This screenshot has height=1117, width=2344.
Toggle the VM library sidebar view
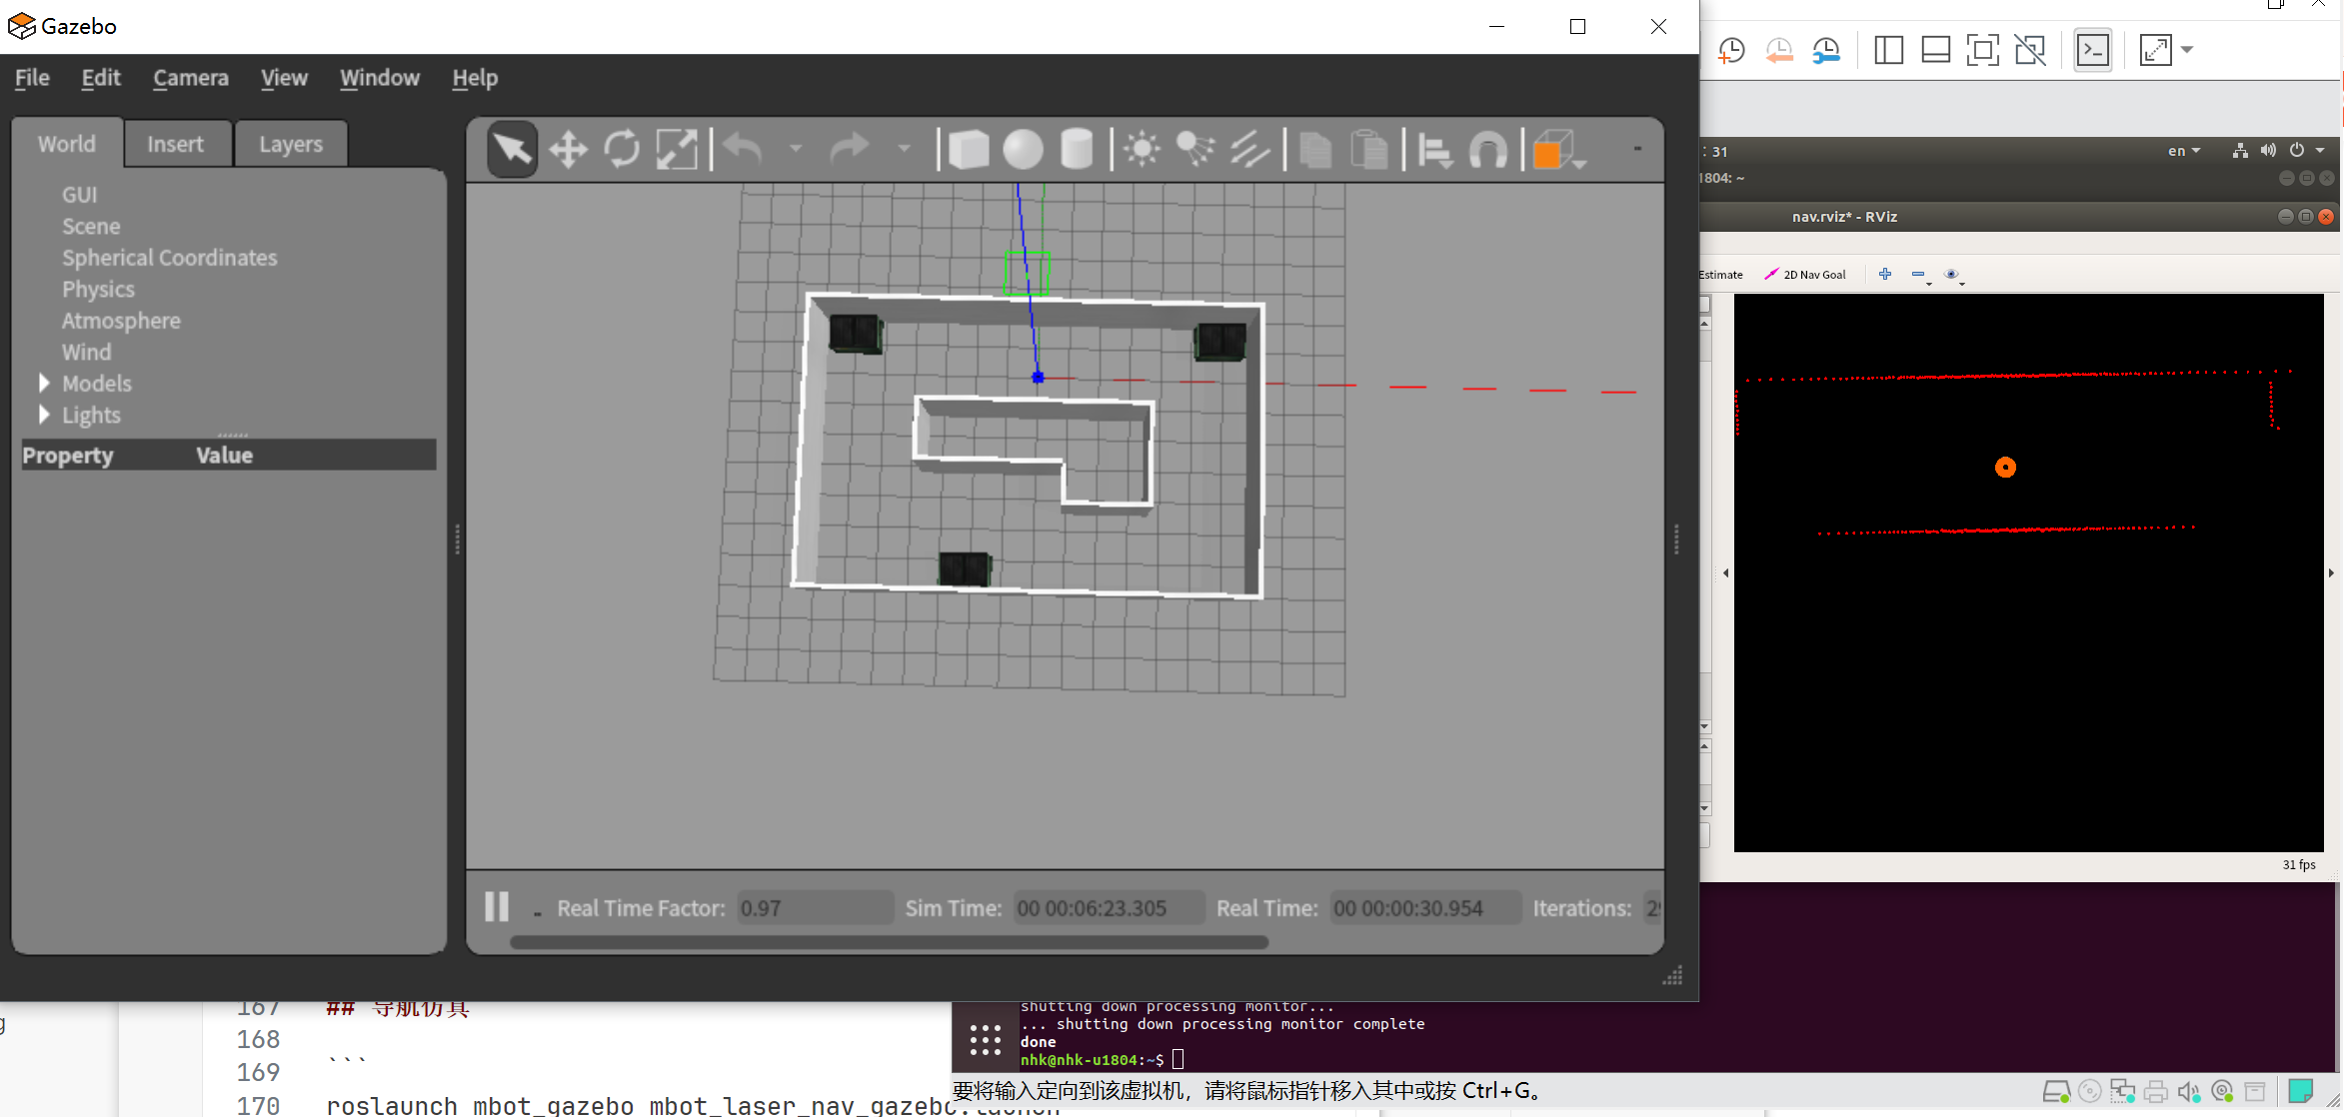[x=1888, y=50]
